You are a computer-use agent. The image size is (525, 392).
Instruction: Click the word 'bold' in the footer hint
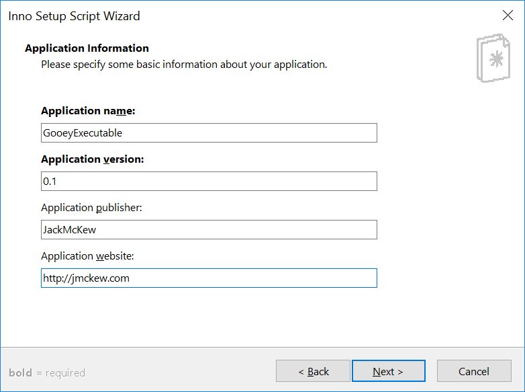[x=20, y=373]
